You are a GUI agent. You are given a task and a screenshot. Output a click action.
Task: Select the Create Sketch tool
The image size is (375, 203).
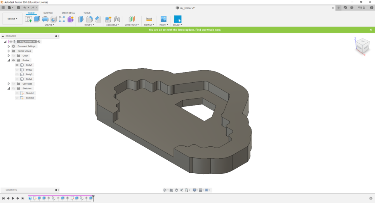tap(29, 19)
